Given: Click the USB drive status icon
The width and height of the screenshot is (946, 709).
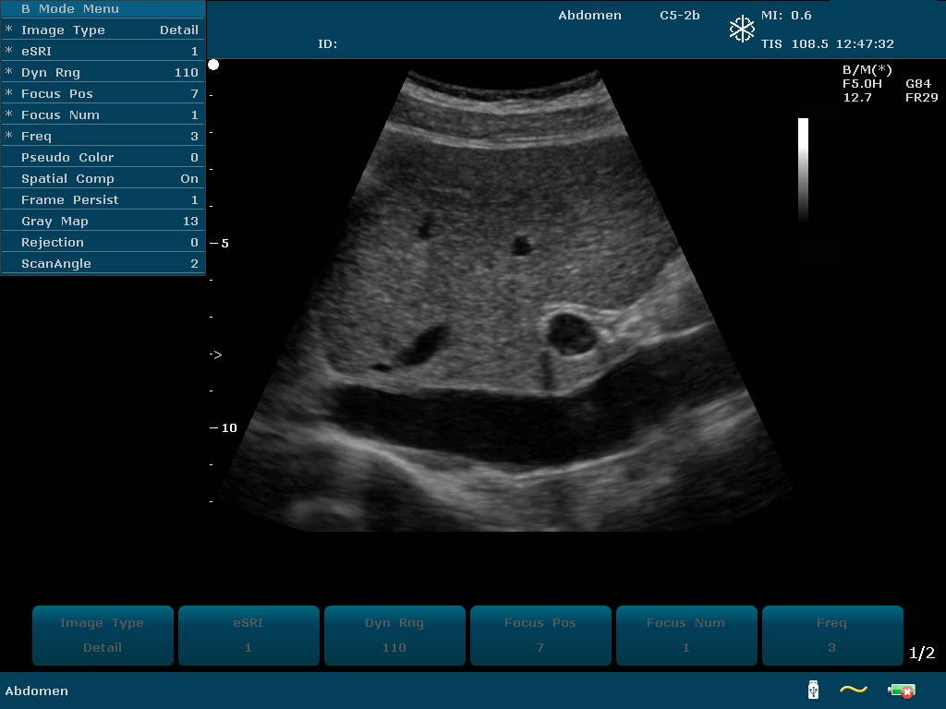Looking at the screenshot, I should pos(813,690).
